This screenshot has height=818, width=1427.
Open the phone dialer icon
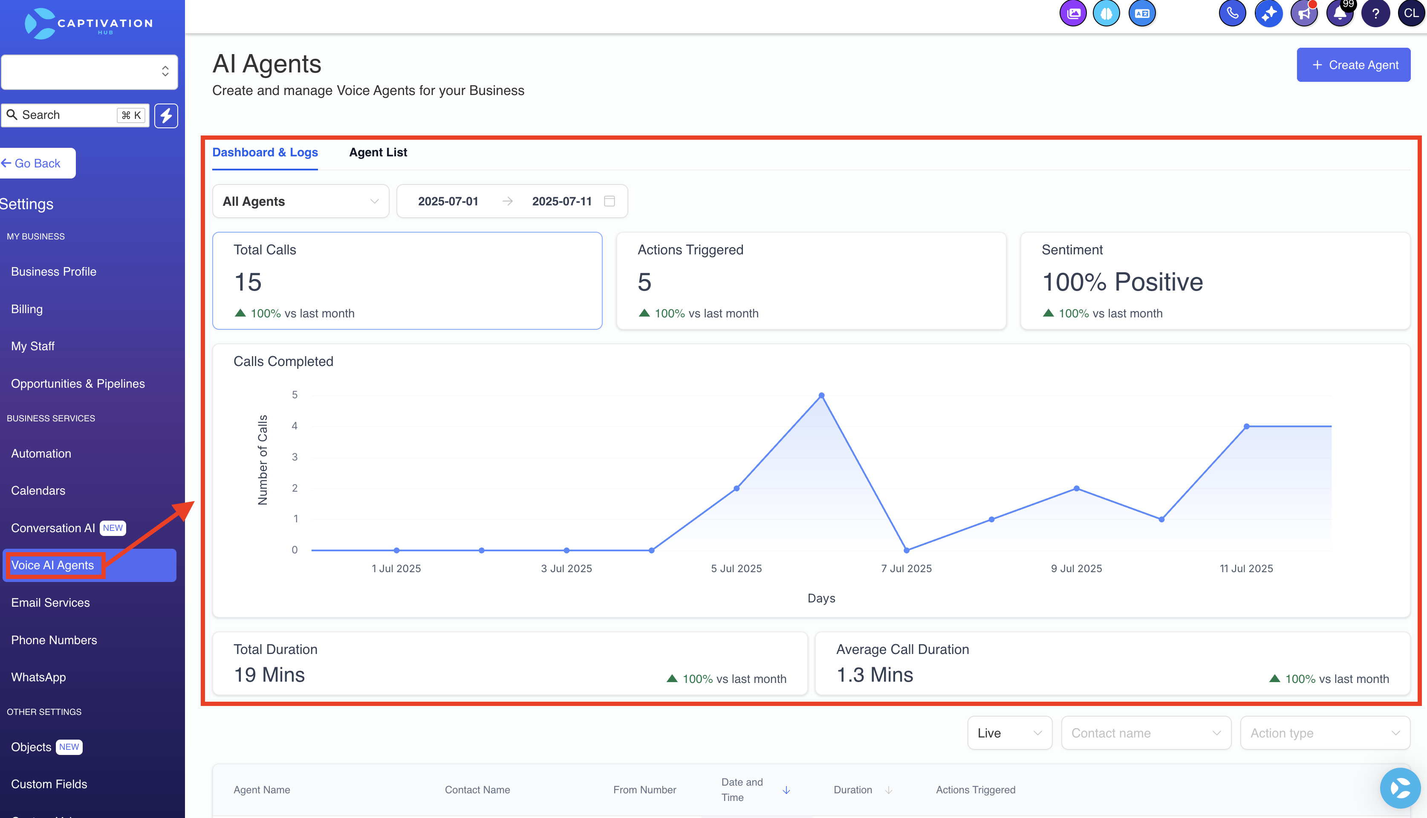pyautogui.click(x=1232, y=14)
